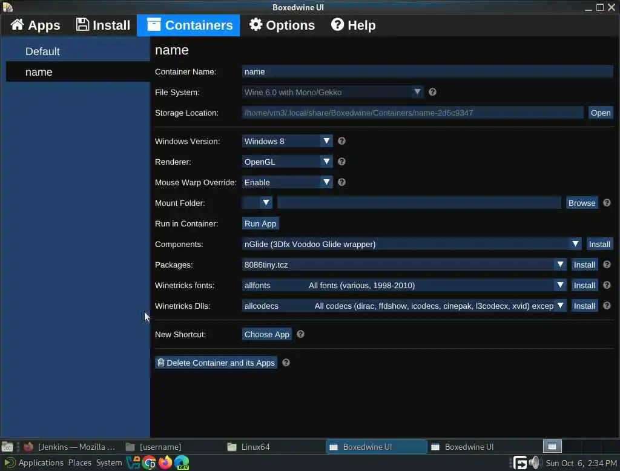Click the Mount Folder path field

pos(419,203)
